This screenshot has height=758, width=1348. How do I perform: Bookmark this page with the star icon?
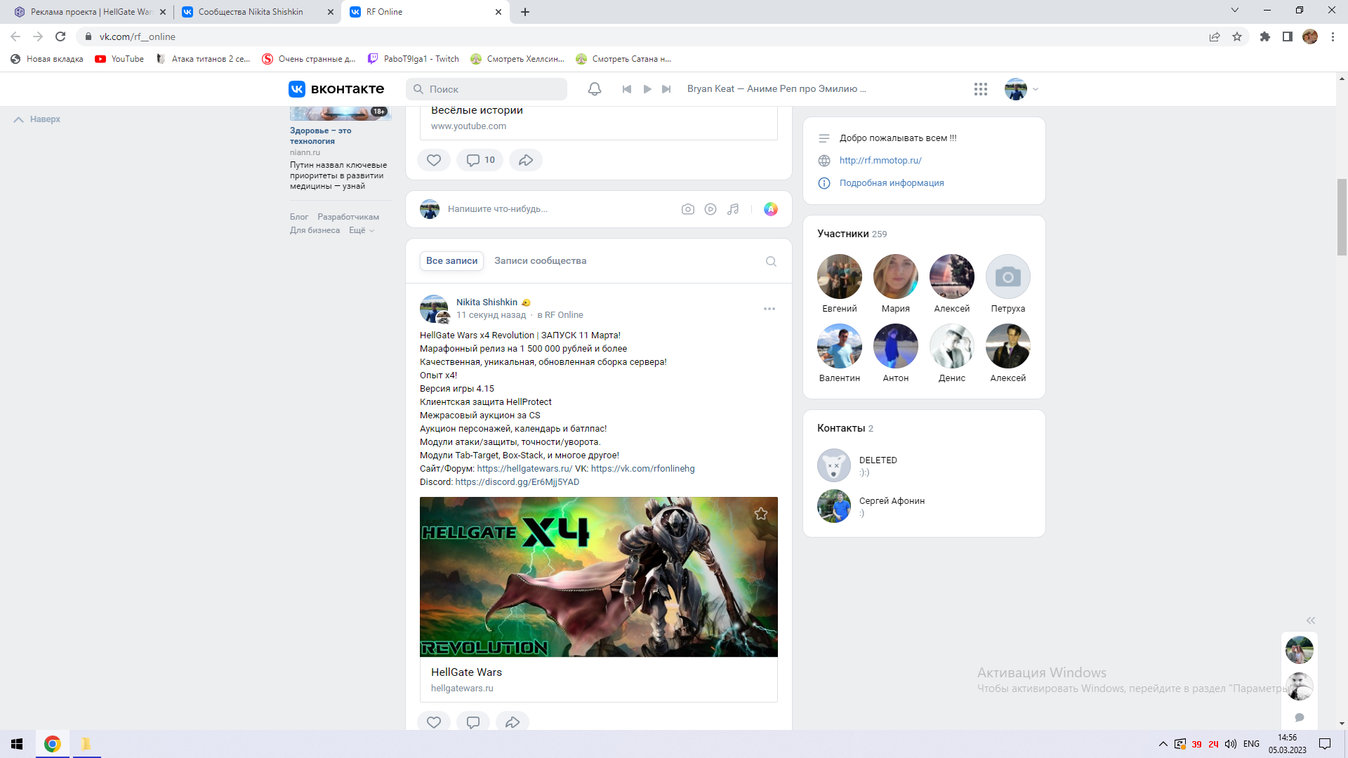click(1237, 36)
